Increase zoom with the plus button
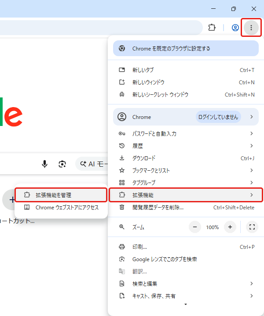The width and height of the screenshot is (264, 316). tap(230, 227)
